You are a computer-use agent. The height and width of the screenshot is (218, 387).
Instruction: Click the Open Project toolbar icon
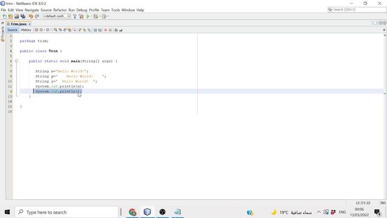click(x=17, y=16)
